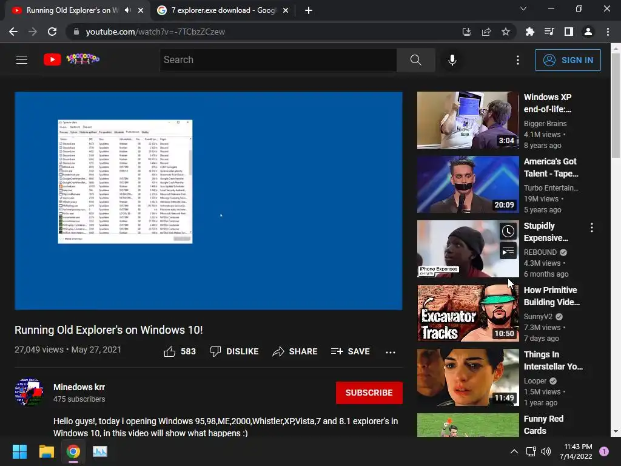
Task: Open Funny Red Cards video title
Action: point(543,425)
